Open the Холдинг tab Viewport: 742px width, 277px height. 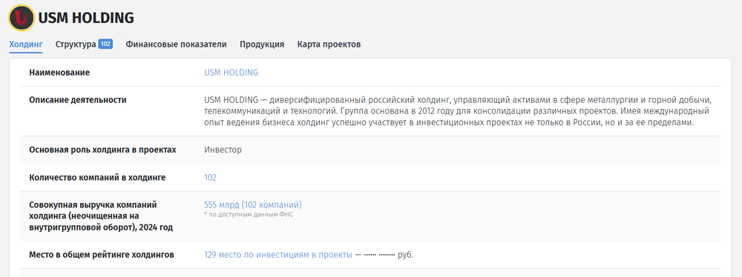tap(26, 44)
